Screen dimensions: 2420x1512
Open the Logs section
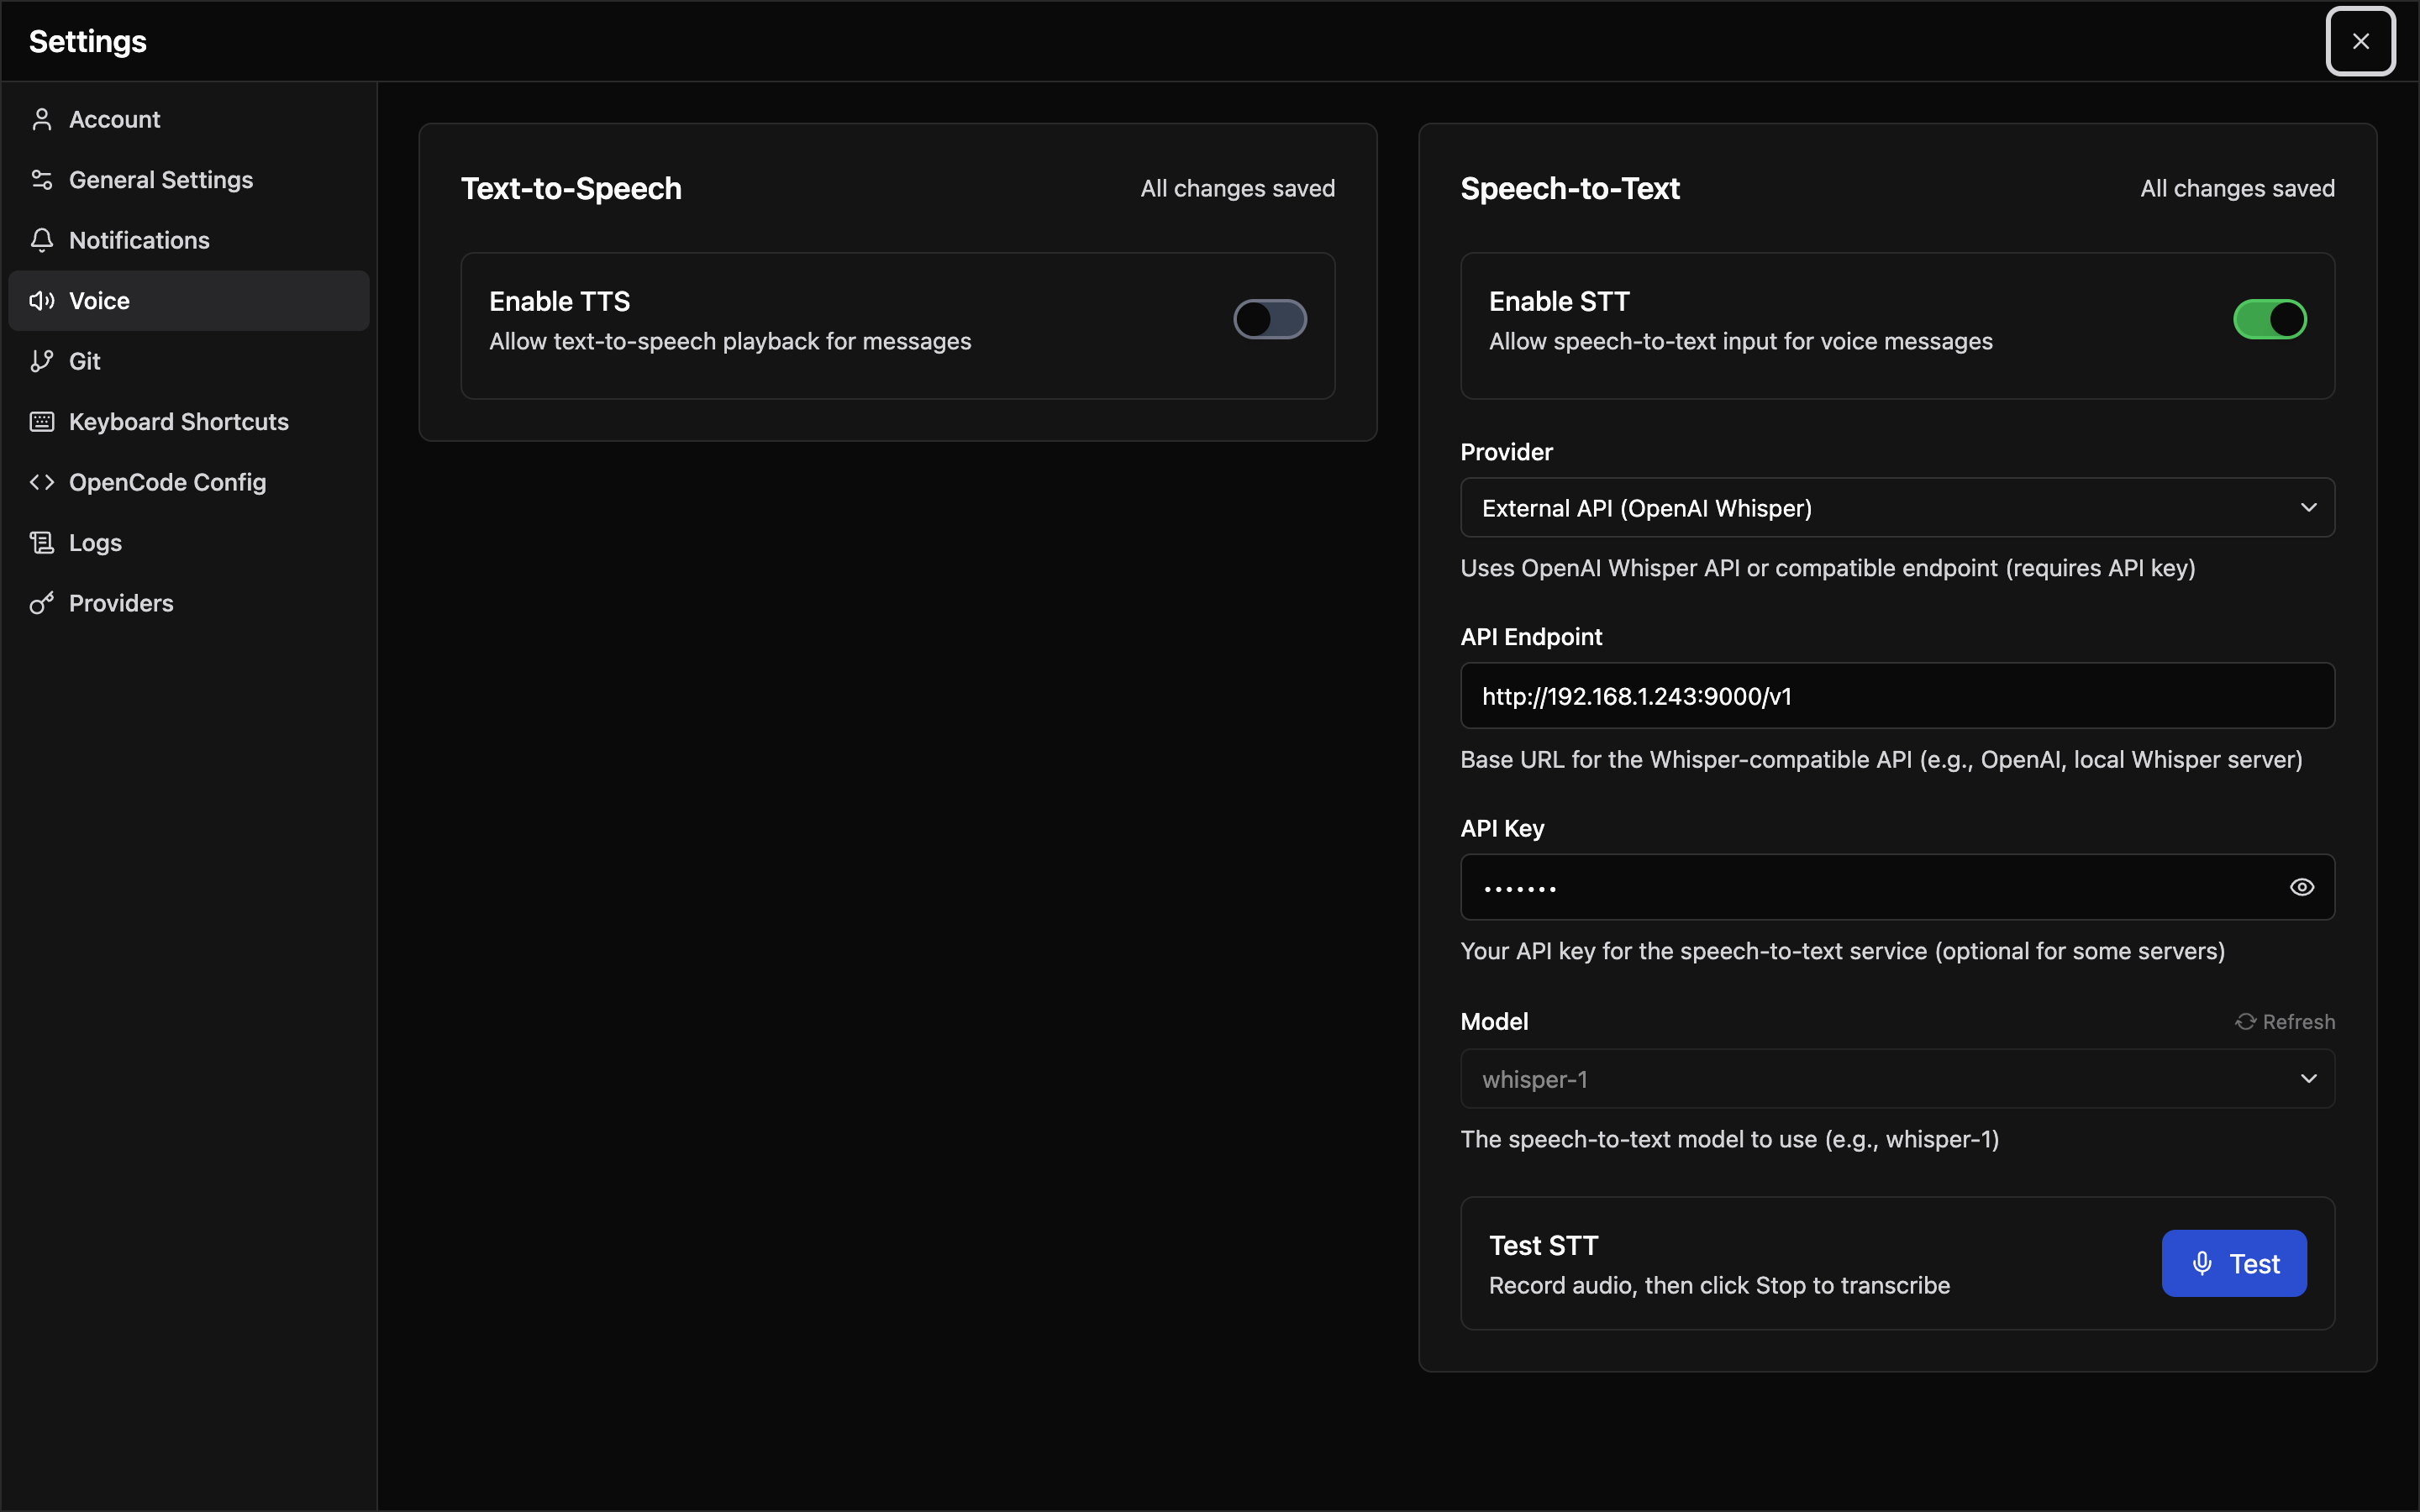click(189, 543)
